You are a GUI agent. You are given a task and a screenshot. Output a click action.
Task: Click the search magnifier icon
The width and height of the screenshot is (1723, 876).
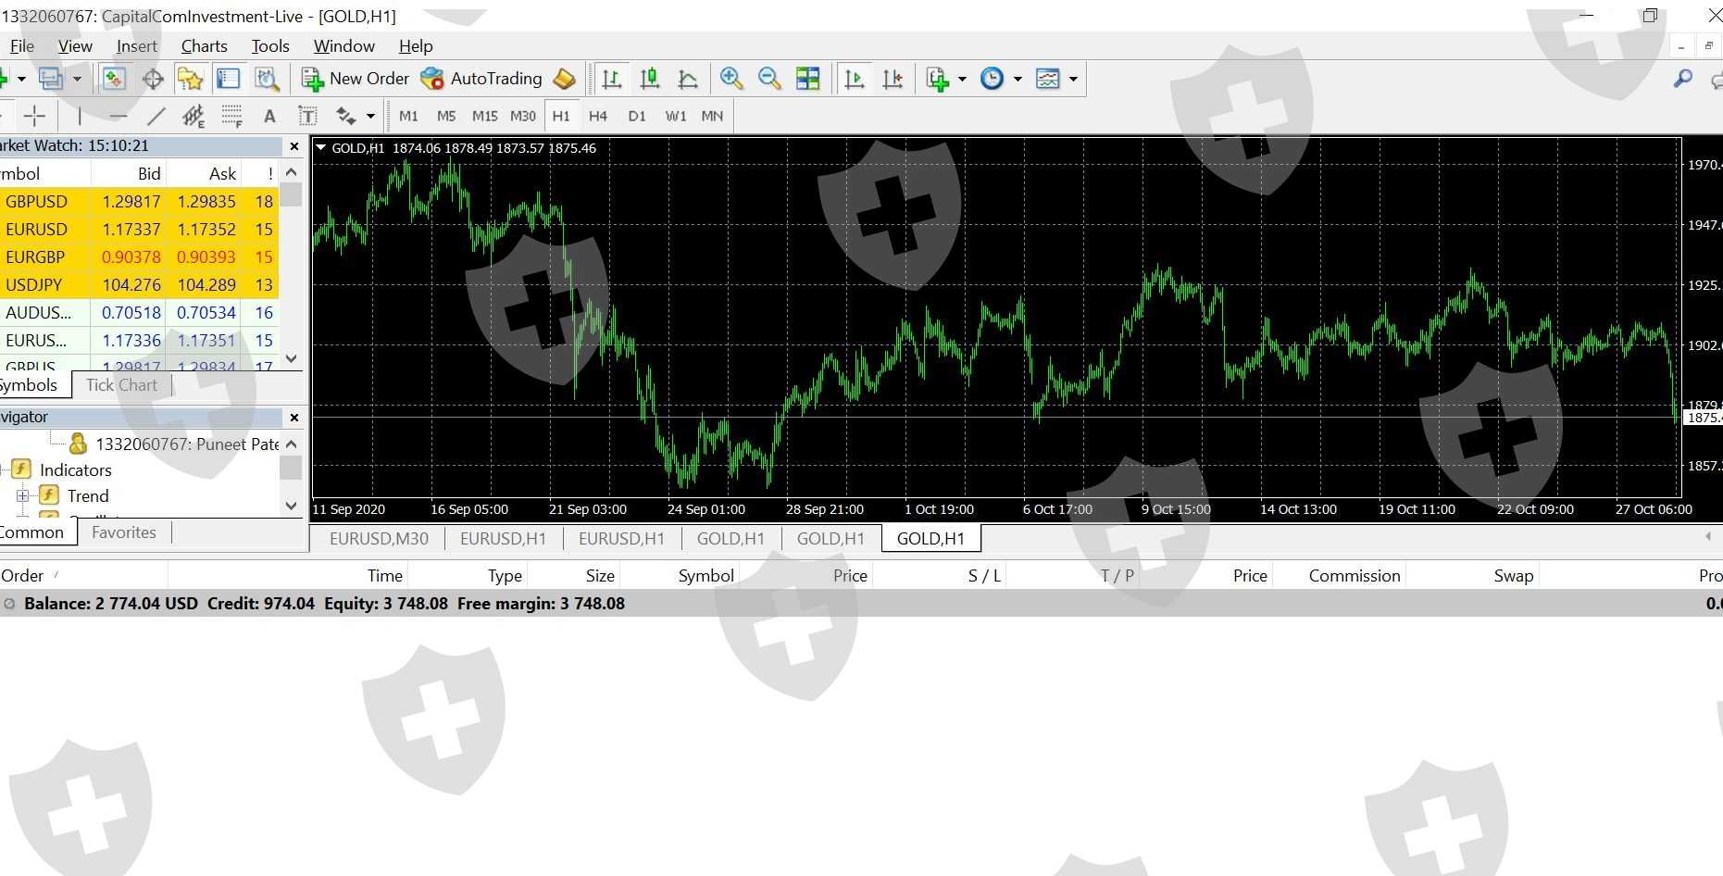pos(1682,79)
